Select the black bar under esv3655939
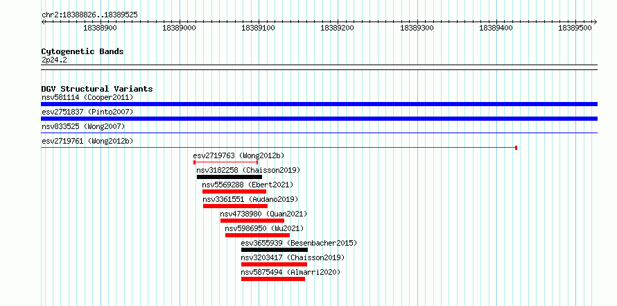This screenshot has height=306, width=617. 275,250
